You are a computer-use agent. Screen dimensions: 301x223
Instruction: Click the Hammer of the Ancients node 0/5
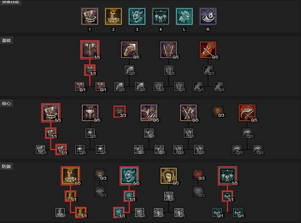(90, 113)
